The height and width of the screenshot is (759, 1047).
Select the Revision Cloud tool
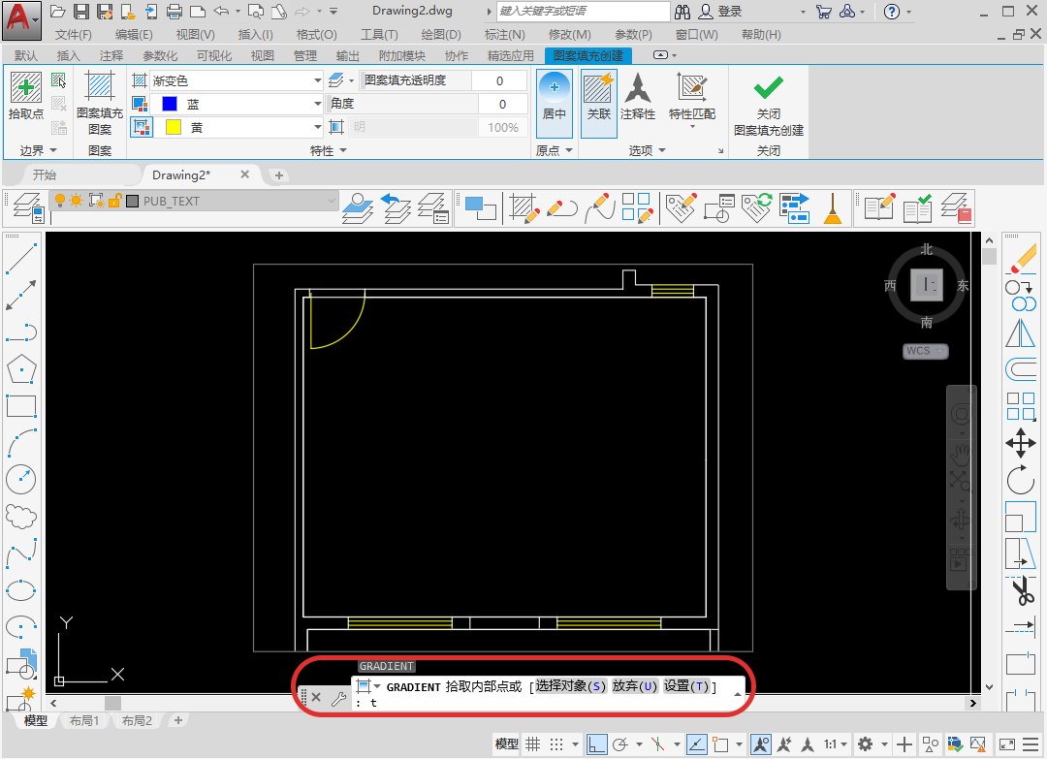point(21,516)
